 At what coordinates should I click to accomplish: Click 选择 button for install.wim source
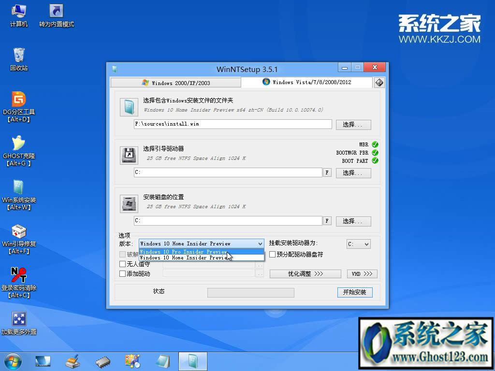(x=353, y=125)
